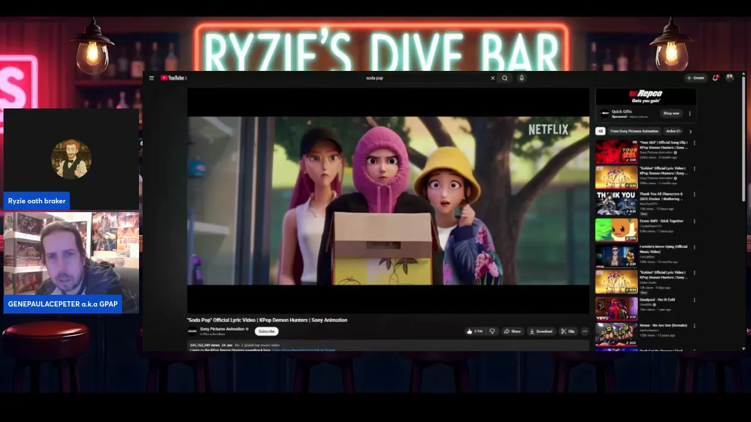
Task: Open options for Fortnite's Never Dying video
Action: 695,247
